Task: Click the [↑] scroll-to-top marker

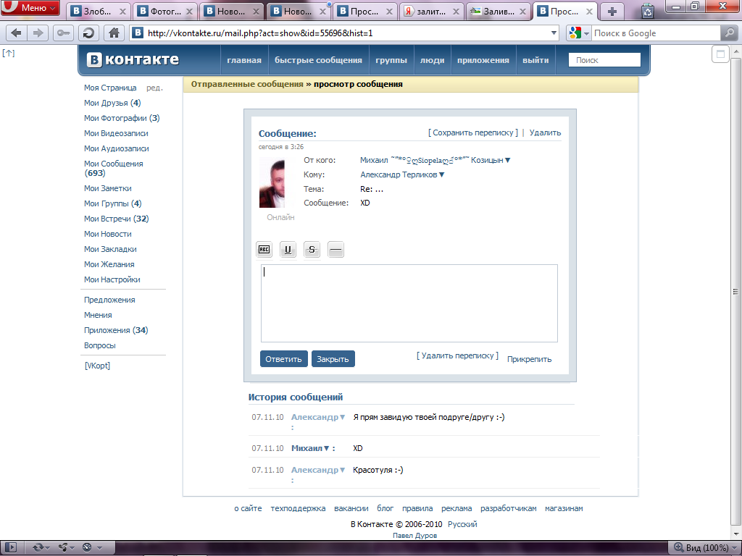Action: pyautogui.click(x=9, y=53)
